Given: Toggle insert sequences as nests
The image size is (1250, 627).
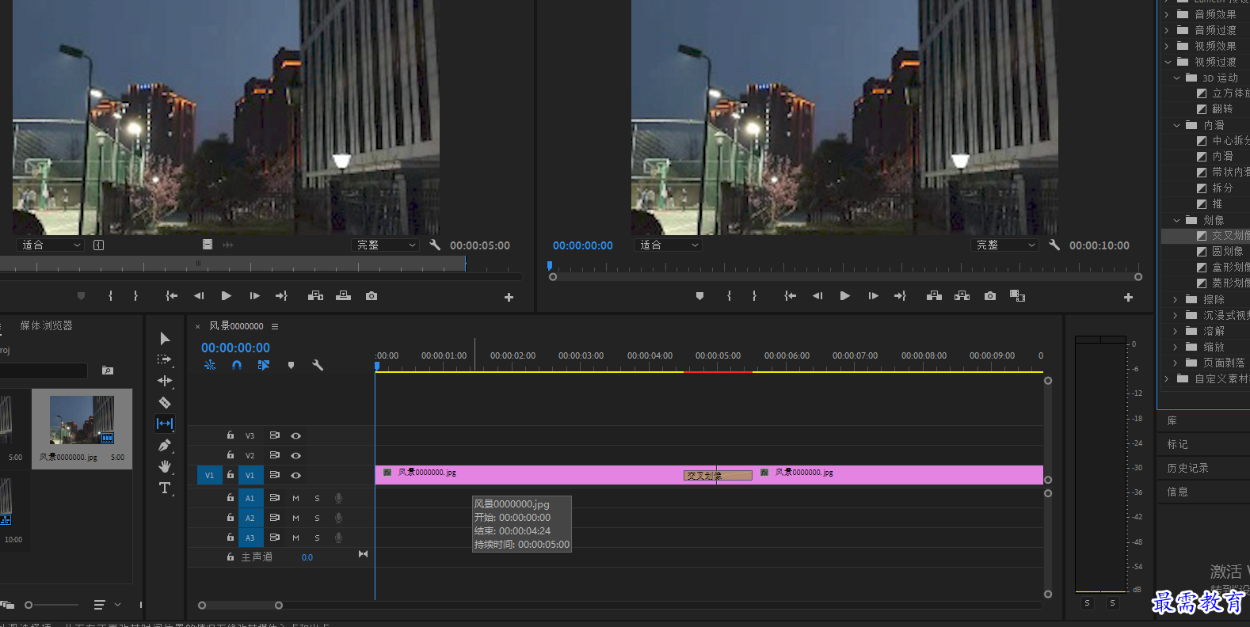Looking at the screenshot, I should point(210,365).
